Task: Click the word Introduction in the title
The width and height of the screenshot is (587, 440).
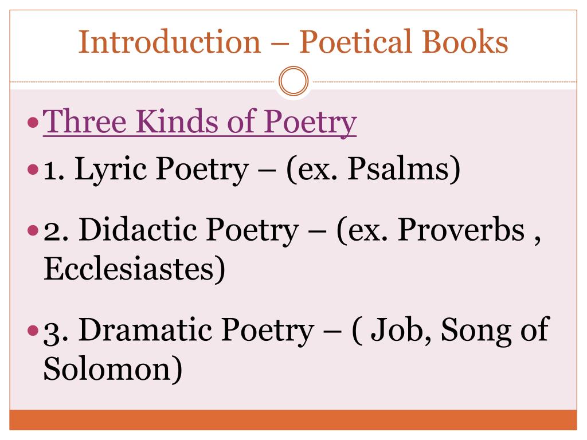Action: click(x=169, y=41)
